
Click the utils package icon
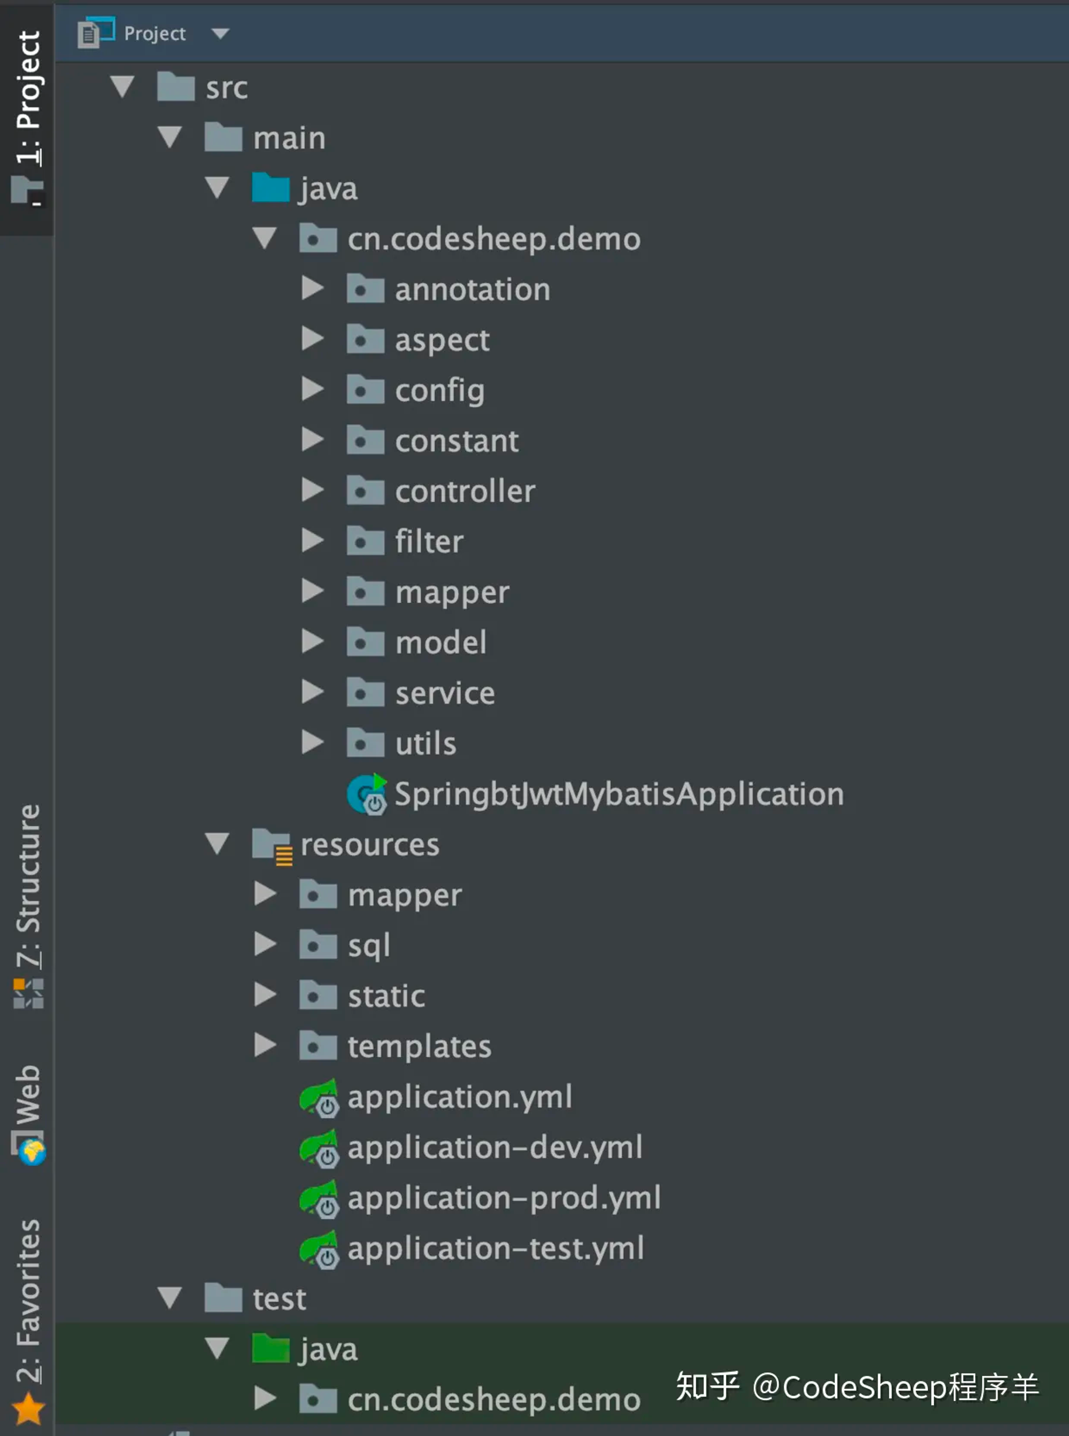pyautogui.click(x=366, y=742)
